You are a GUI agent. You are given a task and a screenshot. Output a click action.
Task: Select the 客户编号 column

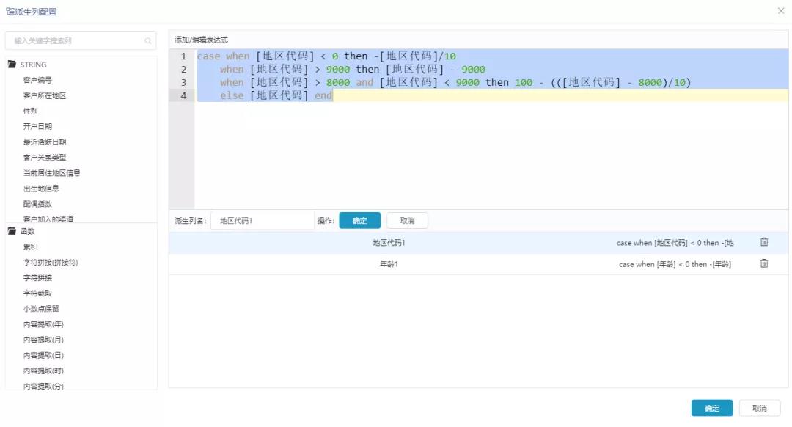(37, 81)
